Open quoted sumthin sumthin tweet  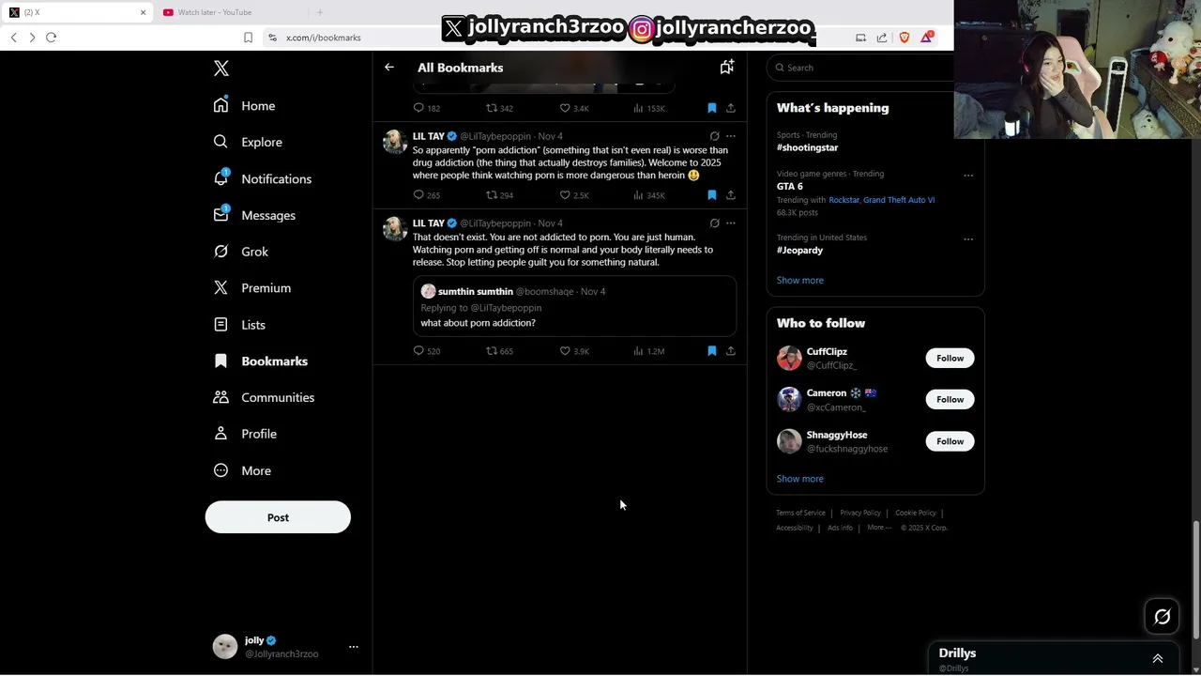point(574,306)
